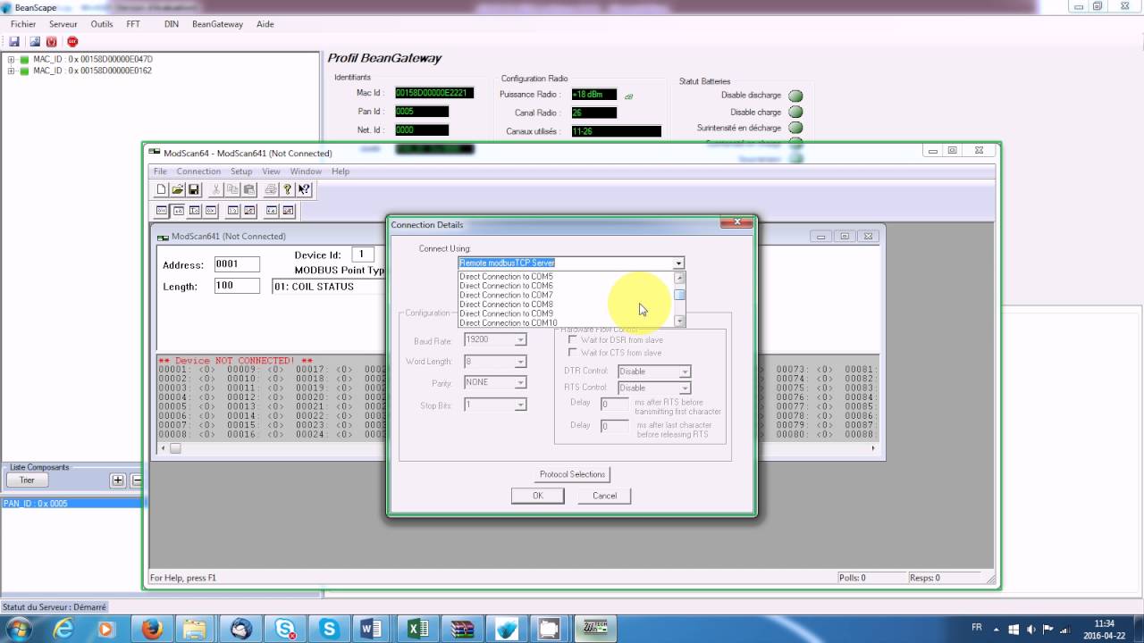Click the red square icon in BeanScape toolbar

point(51,41)
